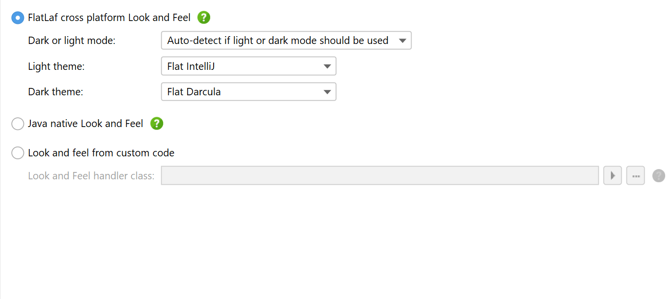Click the 'FlatLaf cross platform Look and Feel' label text

coord(109,18)
